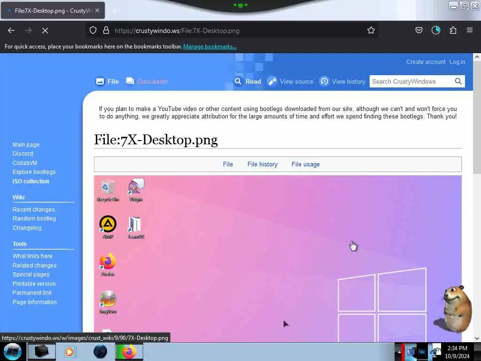Screen dimensions: 481x361
Task: Click the magnifier search submit icon
Action: click(458, 82)
